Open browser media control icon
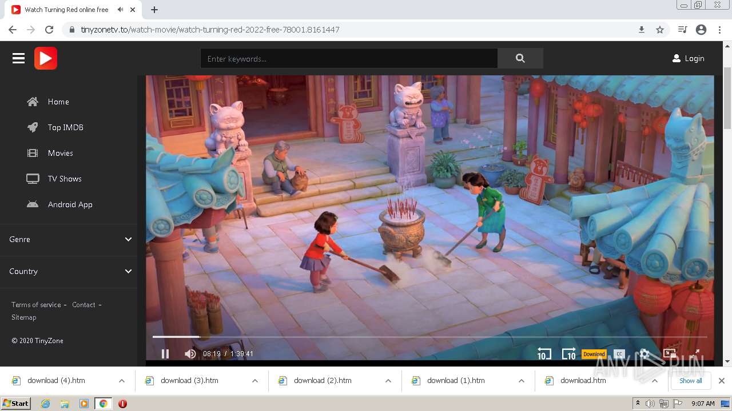Viewport: 732px width, 411px height. [x=682, y=30]
